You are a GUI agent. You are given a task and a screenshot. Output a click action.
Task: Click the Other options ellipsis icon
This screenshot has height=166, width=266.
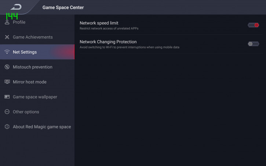7,112
